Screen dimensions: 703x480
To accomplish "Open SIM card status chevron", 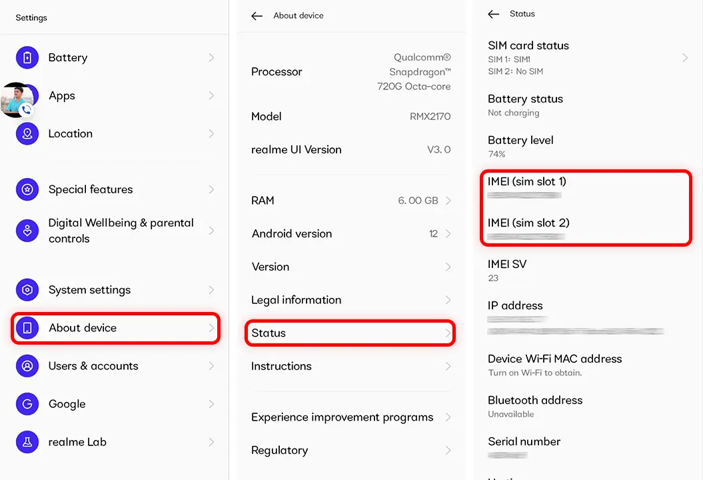I will point(685,58).
